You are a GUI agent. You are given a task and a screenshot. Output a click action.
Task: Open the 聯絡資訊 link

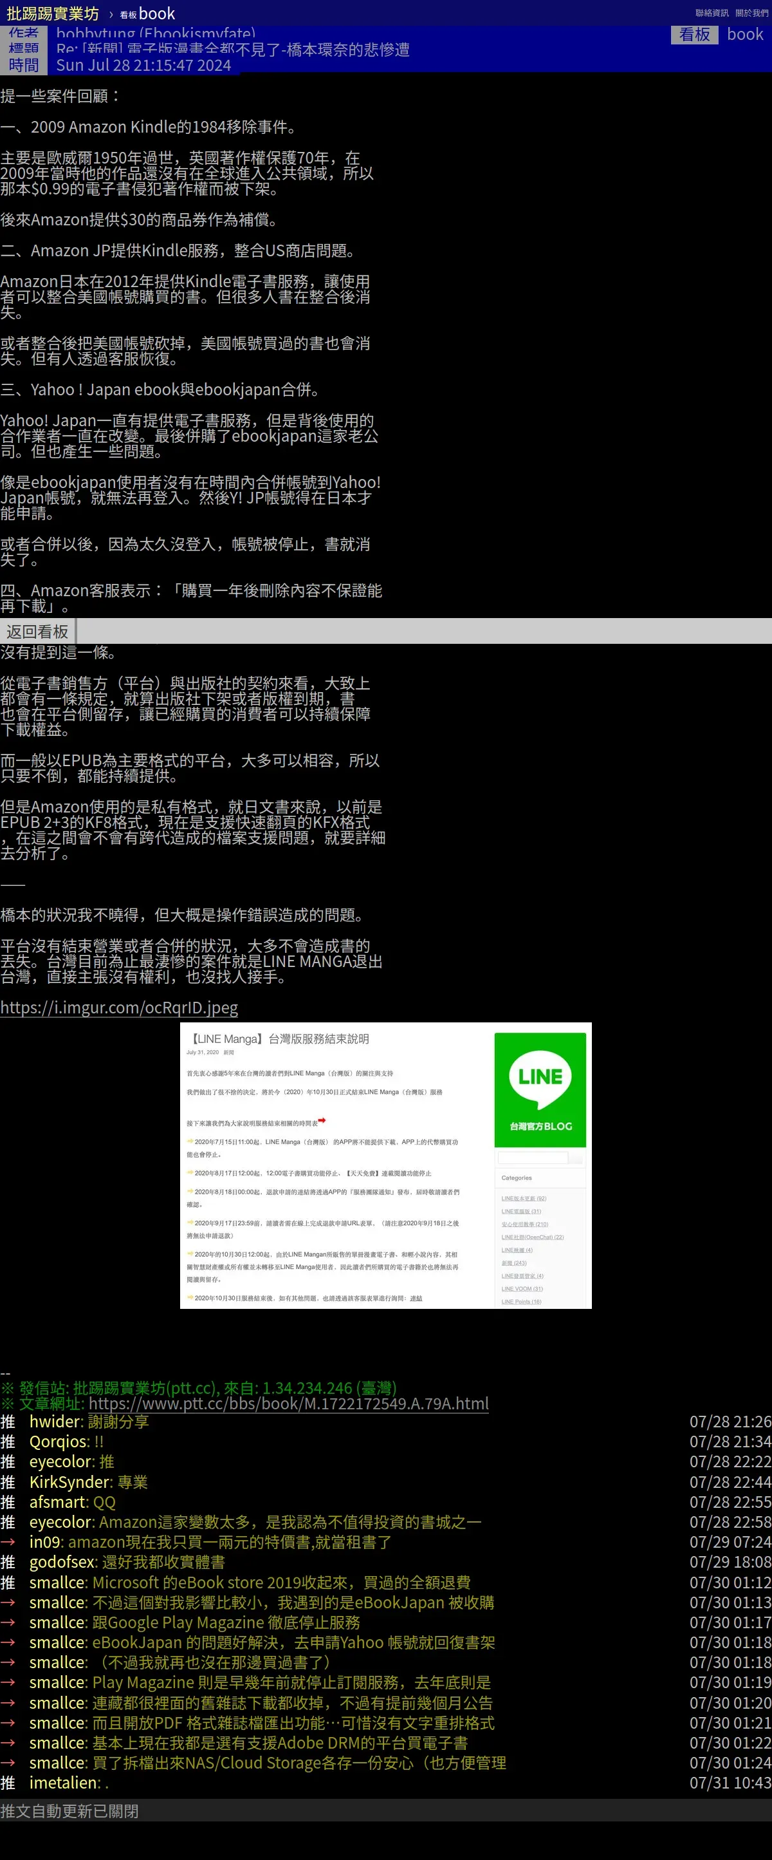pyautogui.click(x=712, y=13)
